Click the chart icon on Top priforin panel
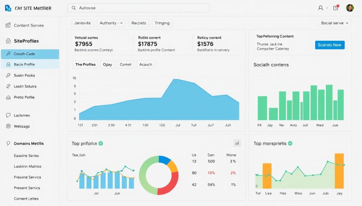The height and width of the screenshot is (206, 362). 237,143
